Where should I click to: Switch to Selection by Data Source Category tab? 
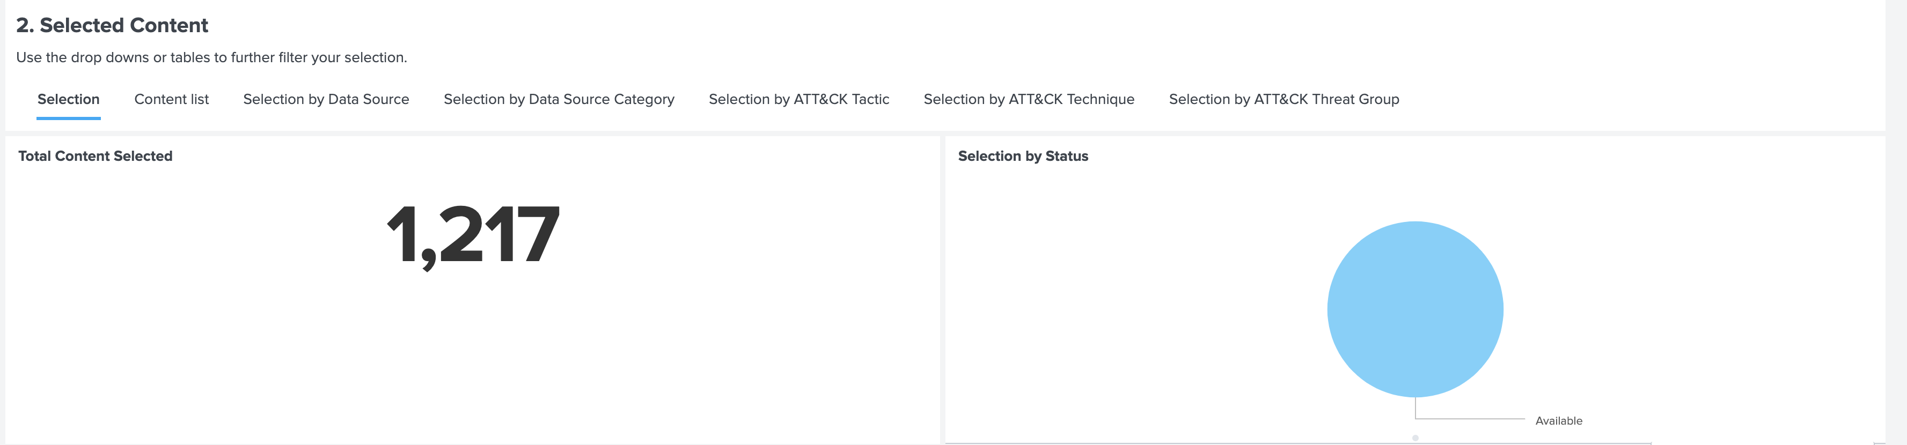(x=558, y=99)
